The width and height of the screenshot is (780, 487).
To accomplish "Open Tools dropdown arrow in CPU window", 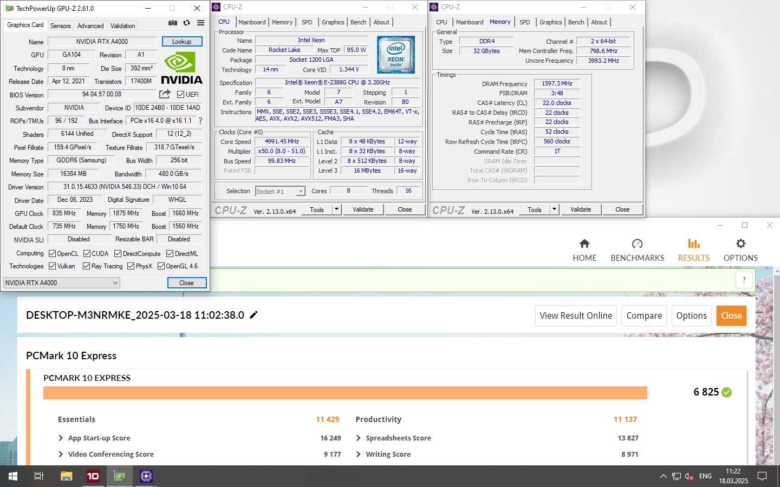I will pyautogui.click(x=336, y=209).
